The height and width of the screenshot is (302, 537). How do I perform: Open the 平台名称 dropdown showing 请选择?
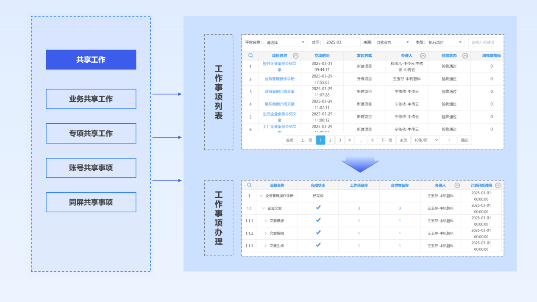pos(285,42)
